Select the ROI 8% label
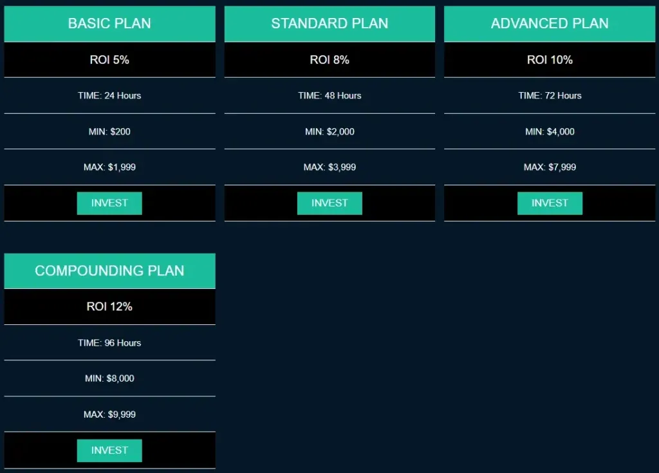The image size is (659, 473). tap(329, 60)
